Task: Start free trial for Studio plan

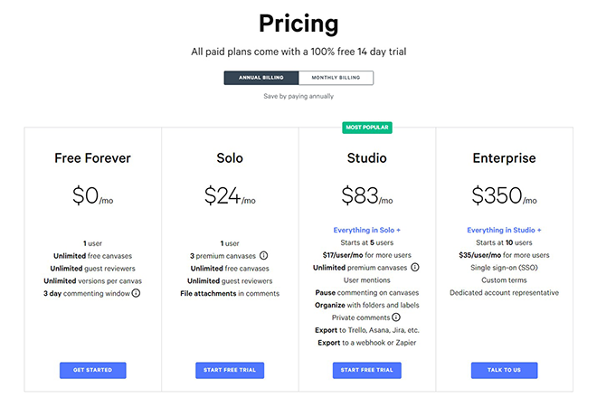Action: [x=366, y=370]
